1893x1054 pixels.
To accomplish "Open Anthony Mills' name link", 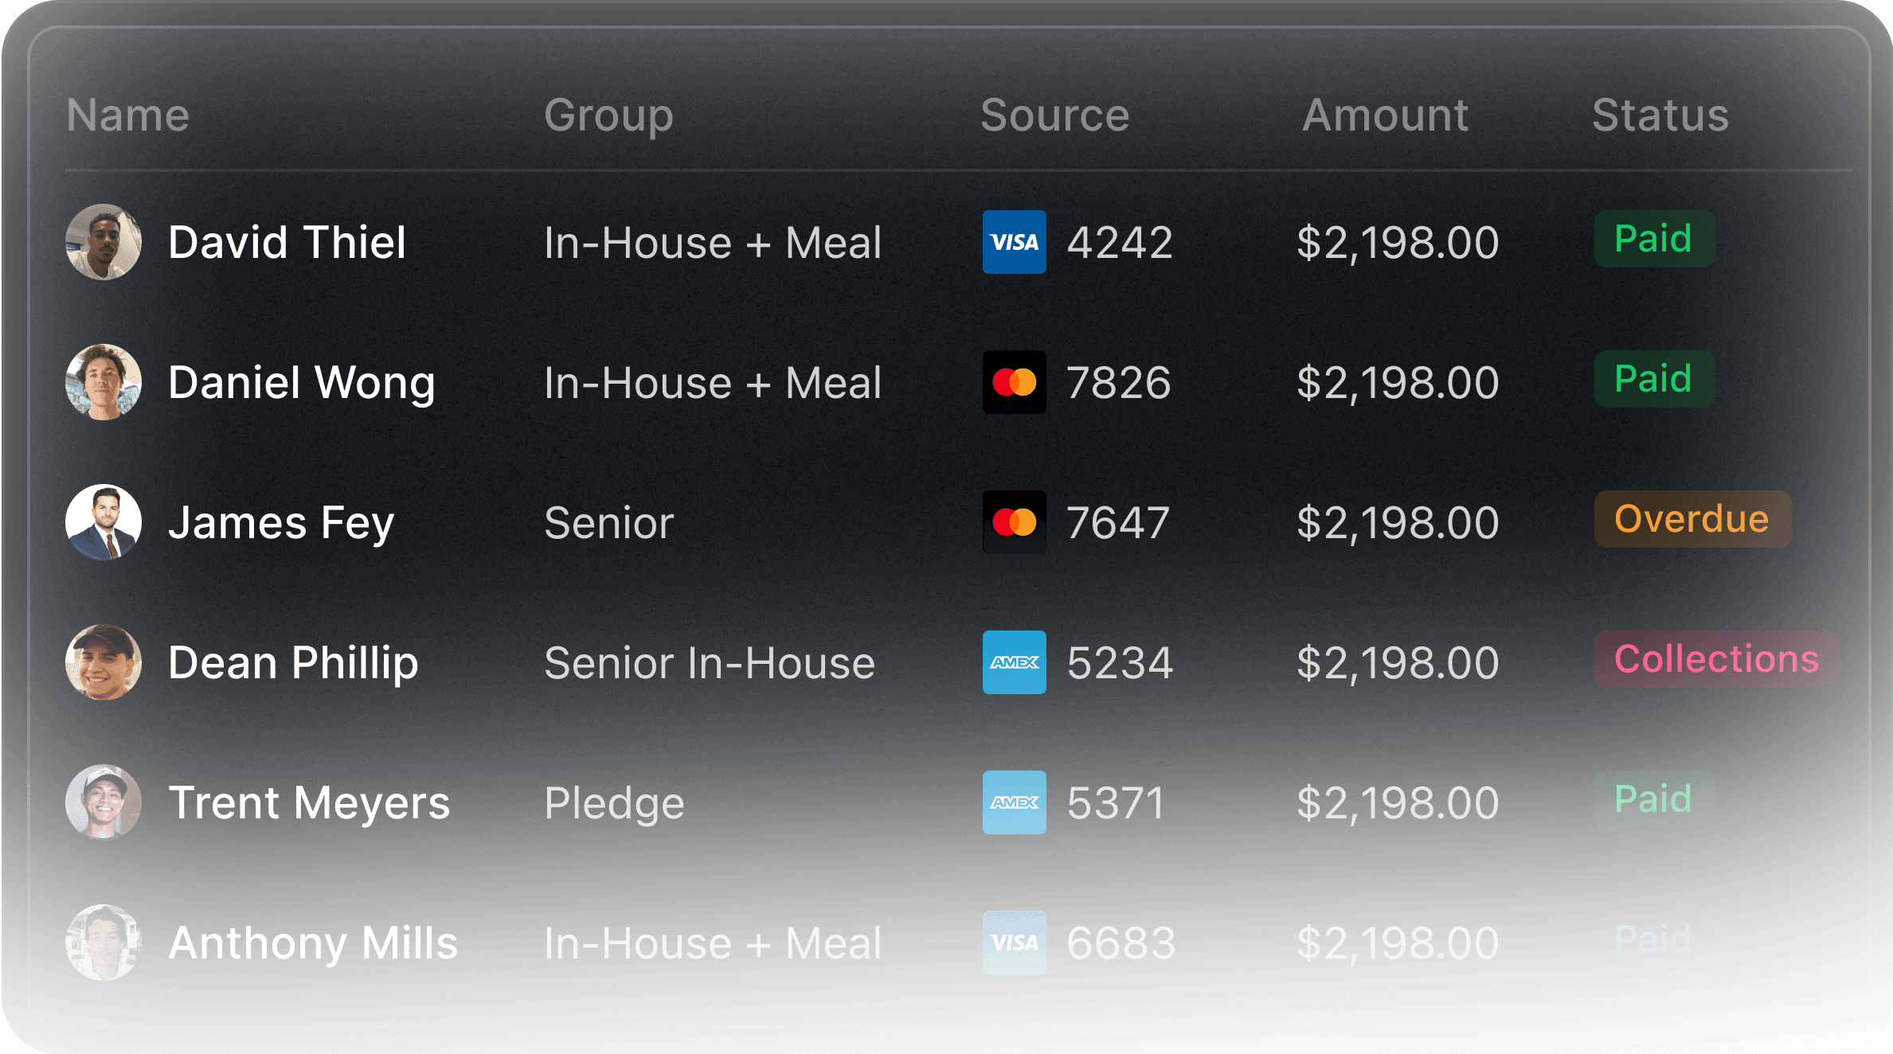I will click(313, 943).
